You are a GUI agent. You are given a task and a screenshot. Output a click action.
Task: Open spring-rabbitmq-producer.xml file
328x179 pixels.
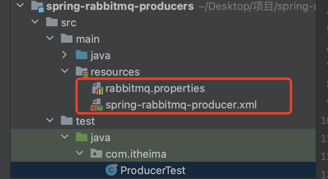coord(181,105)
